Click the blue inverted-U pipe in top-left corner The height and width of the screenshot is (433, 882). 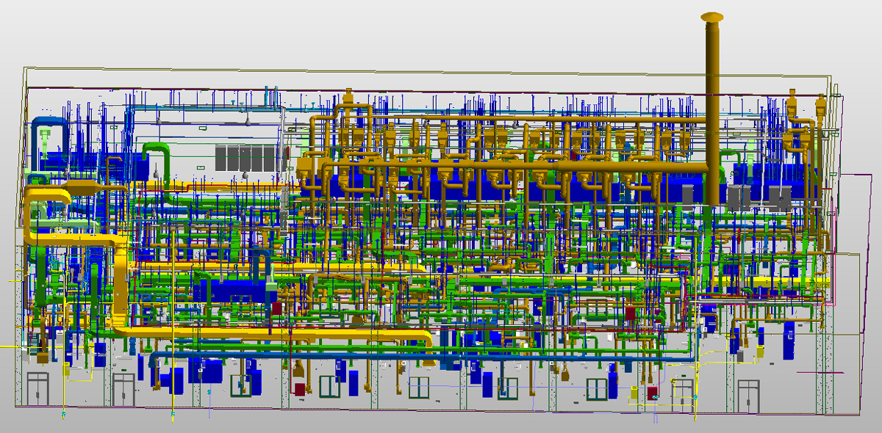tap(45, 123)
